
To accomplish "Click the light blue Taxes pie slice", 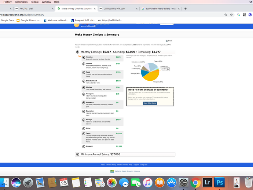I will click(x=153, y=66).
